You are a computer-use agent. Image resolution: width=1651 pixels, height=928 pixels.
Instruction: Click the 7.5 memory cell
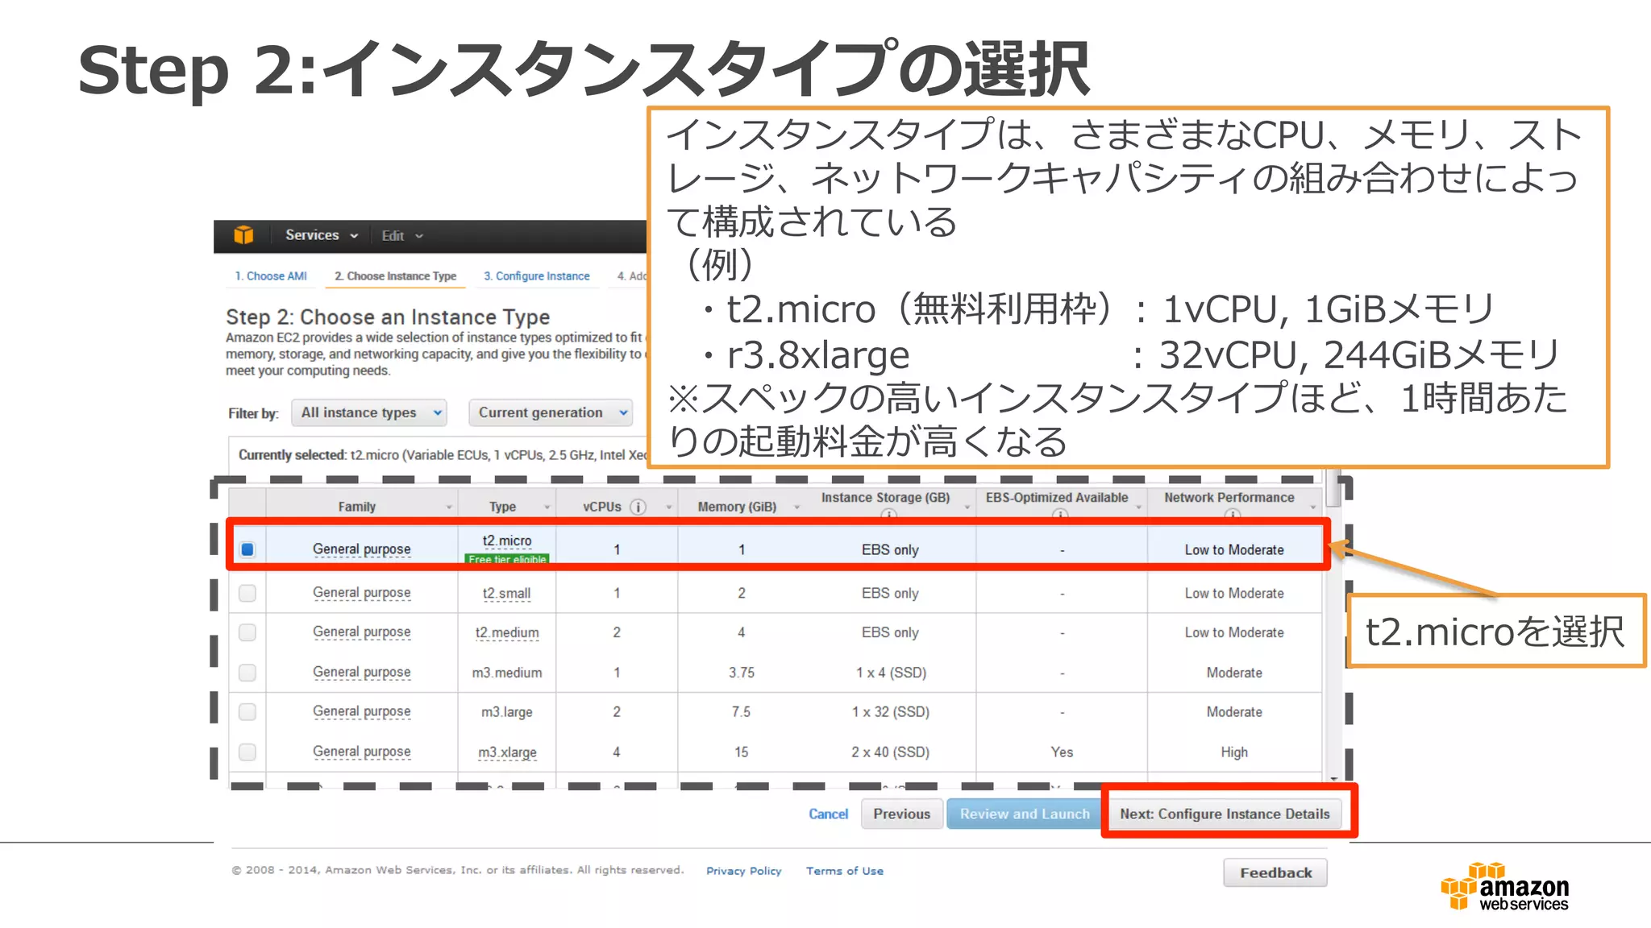point(741,712)
